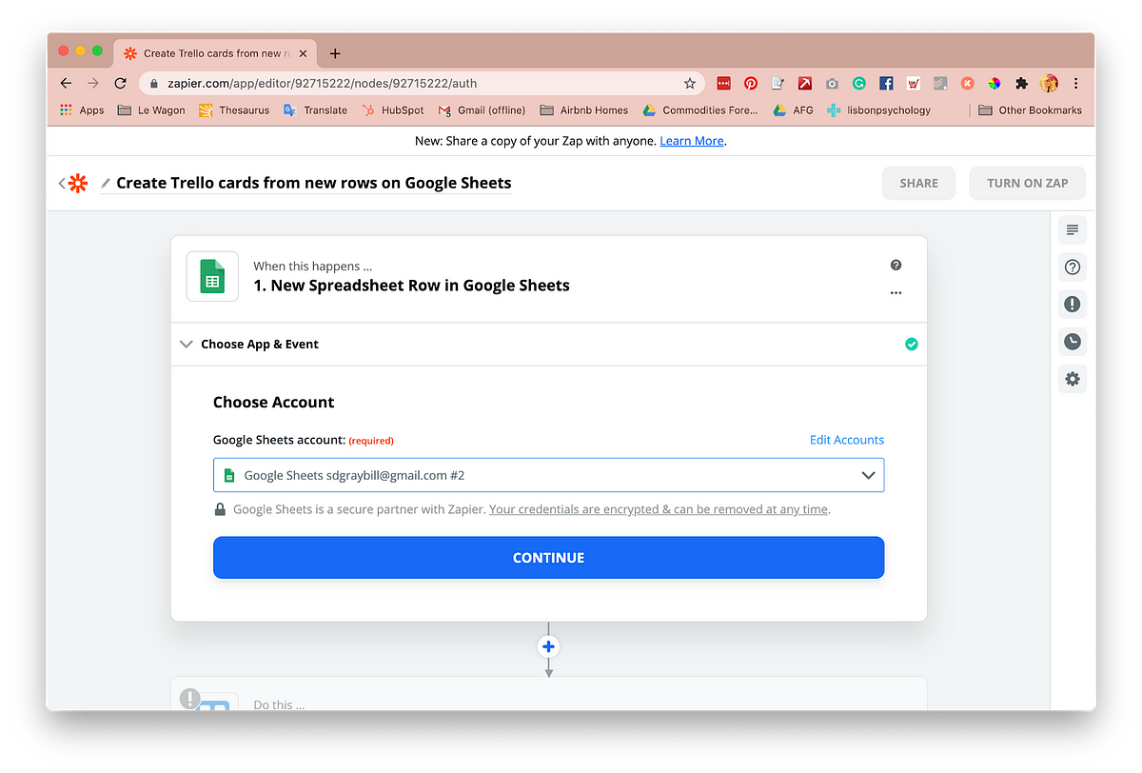
Task: Open the history clock icon in right sidebar
Action: pyautogui.click(x=1073, y=342)
